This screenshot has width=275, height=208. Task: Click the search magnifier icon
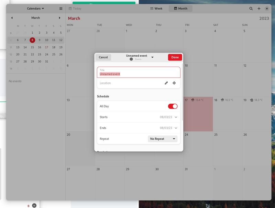251,8
